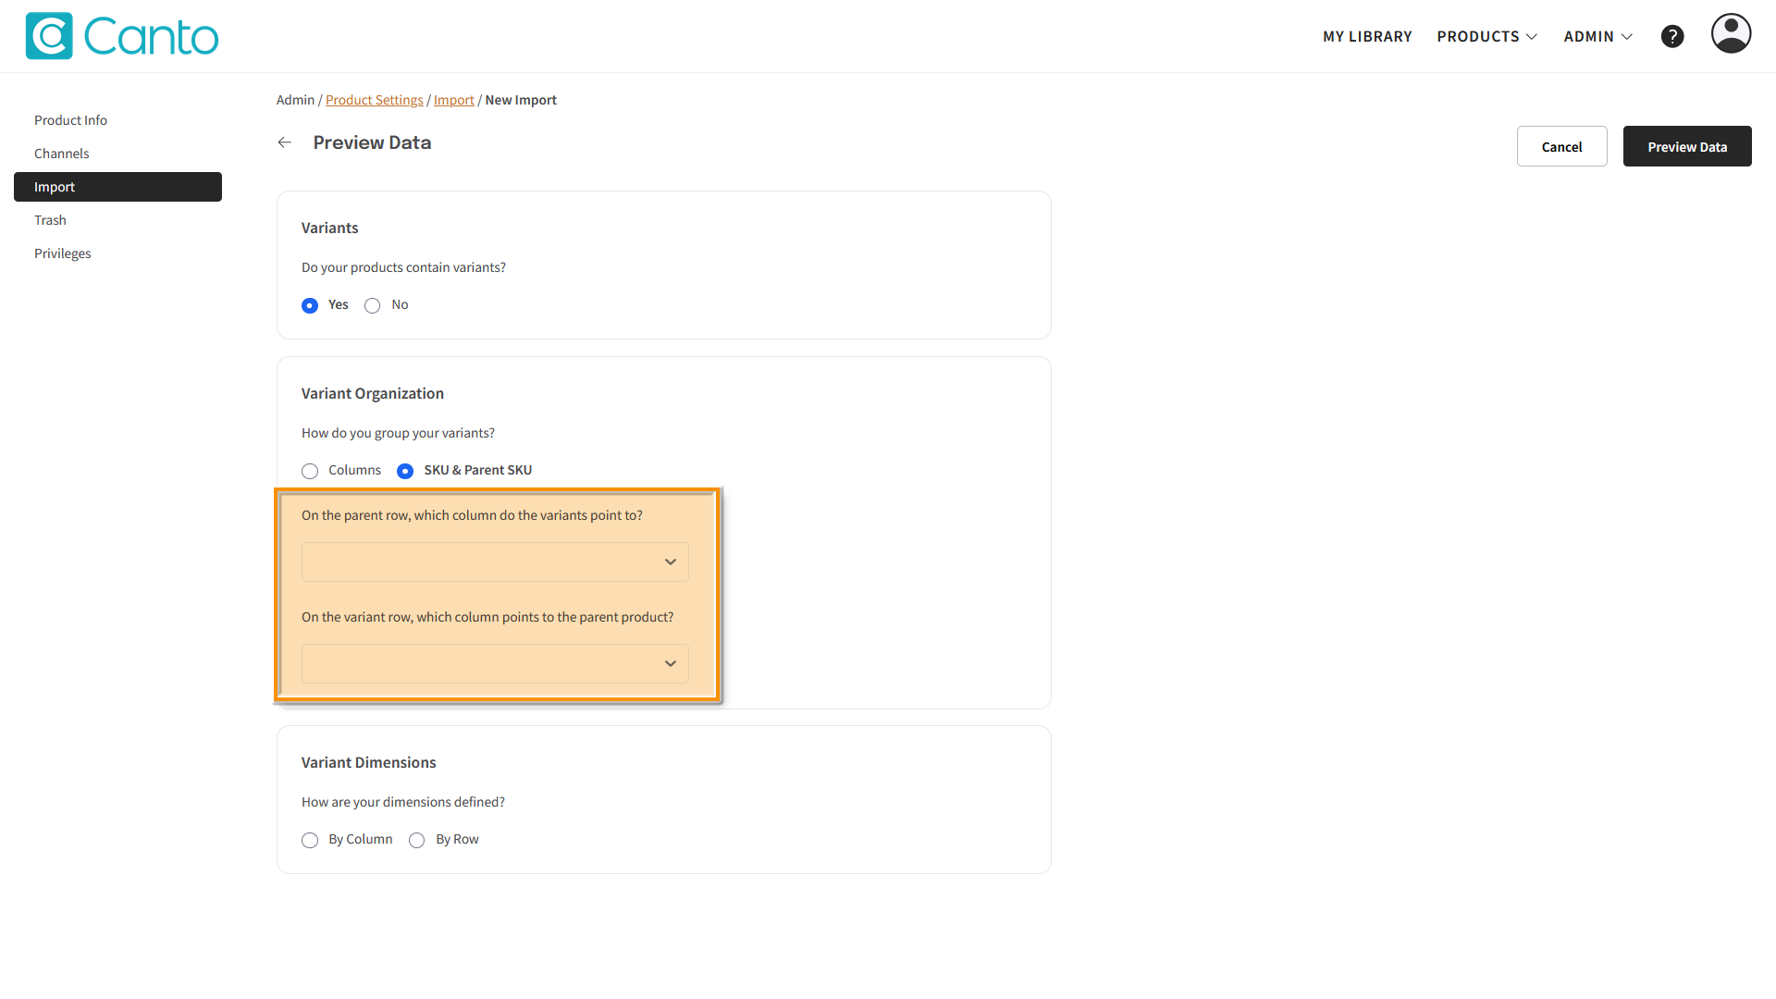Click the Canto logo icon
This screenshot has width=1776, height=999.
pyautogui.click(x=49, y=36)
